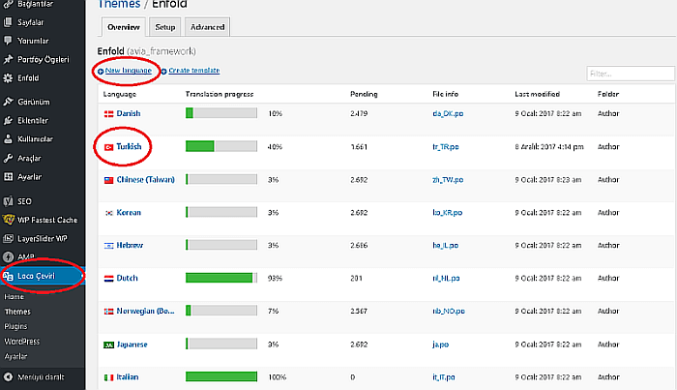Click the Portföy Ögeleri pin icon

pyautogui.click(x=8, y=59)
